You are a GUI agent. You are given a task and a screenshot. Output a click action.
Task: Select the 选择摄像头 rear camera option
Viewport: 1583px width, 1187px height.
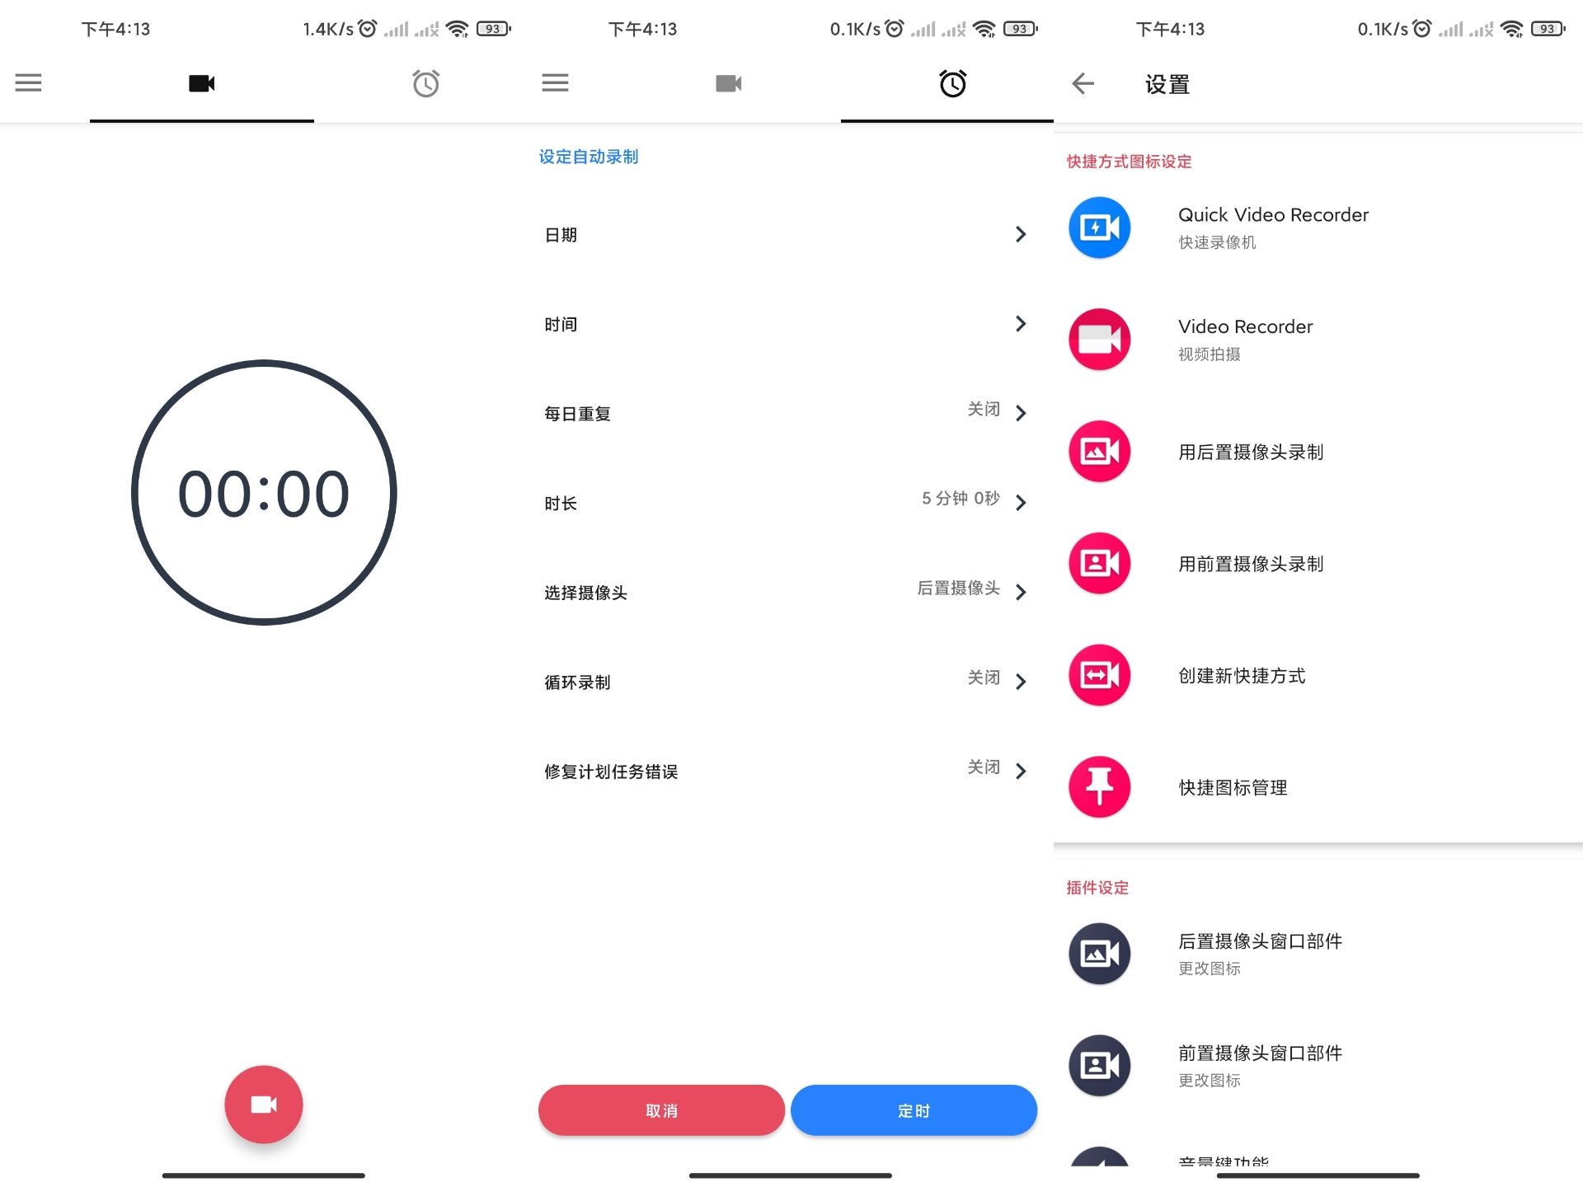(789, 589)
